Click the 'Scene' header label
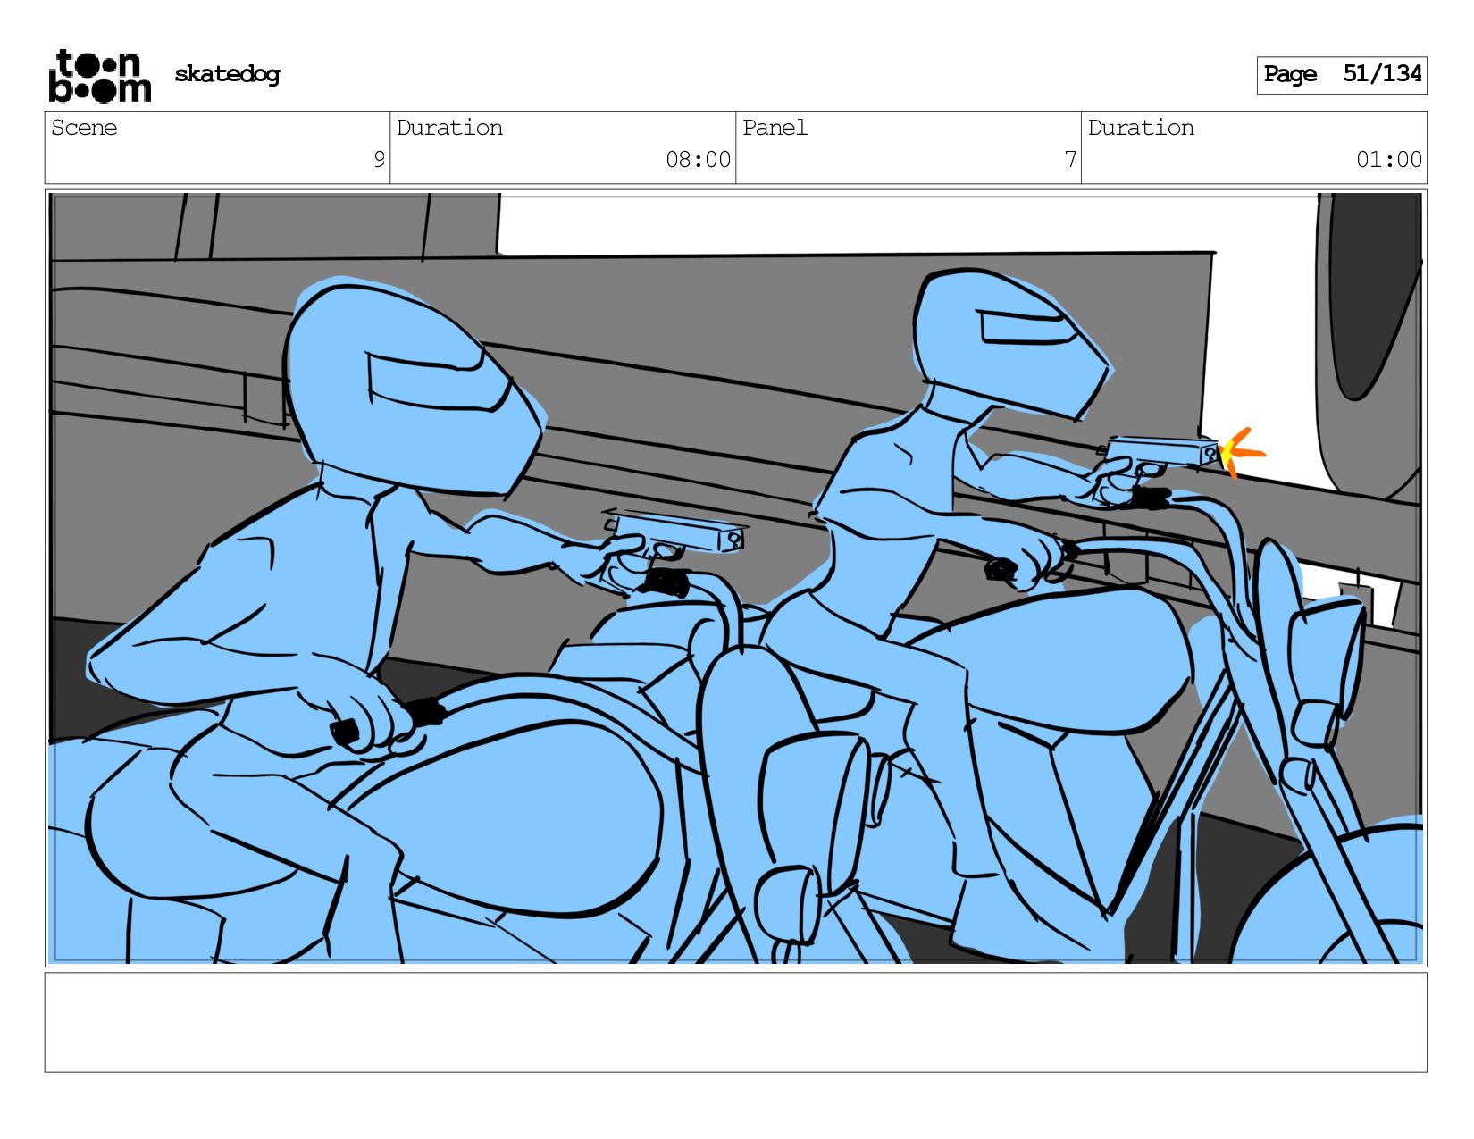Viewport: 1474px width, 1139px height. pos(84,128)
